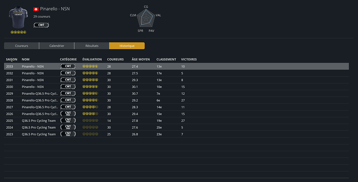Viewport: 358px width, 182px height.
Task: Sort by the Saison column header
Action: 12,59
